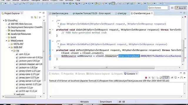Expand the build folder
The width and height of the screenshot is (188, 105).
[6, 37]
